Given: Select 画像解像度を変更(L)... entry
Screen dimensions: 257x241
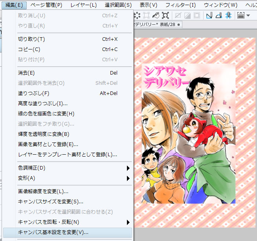Looking at the screenshot, I should pyautogui.click(x=68, y=192).
